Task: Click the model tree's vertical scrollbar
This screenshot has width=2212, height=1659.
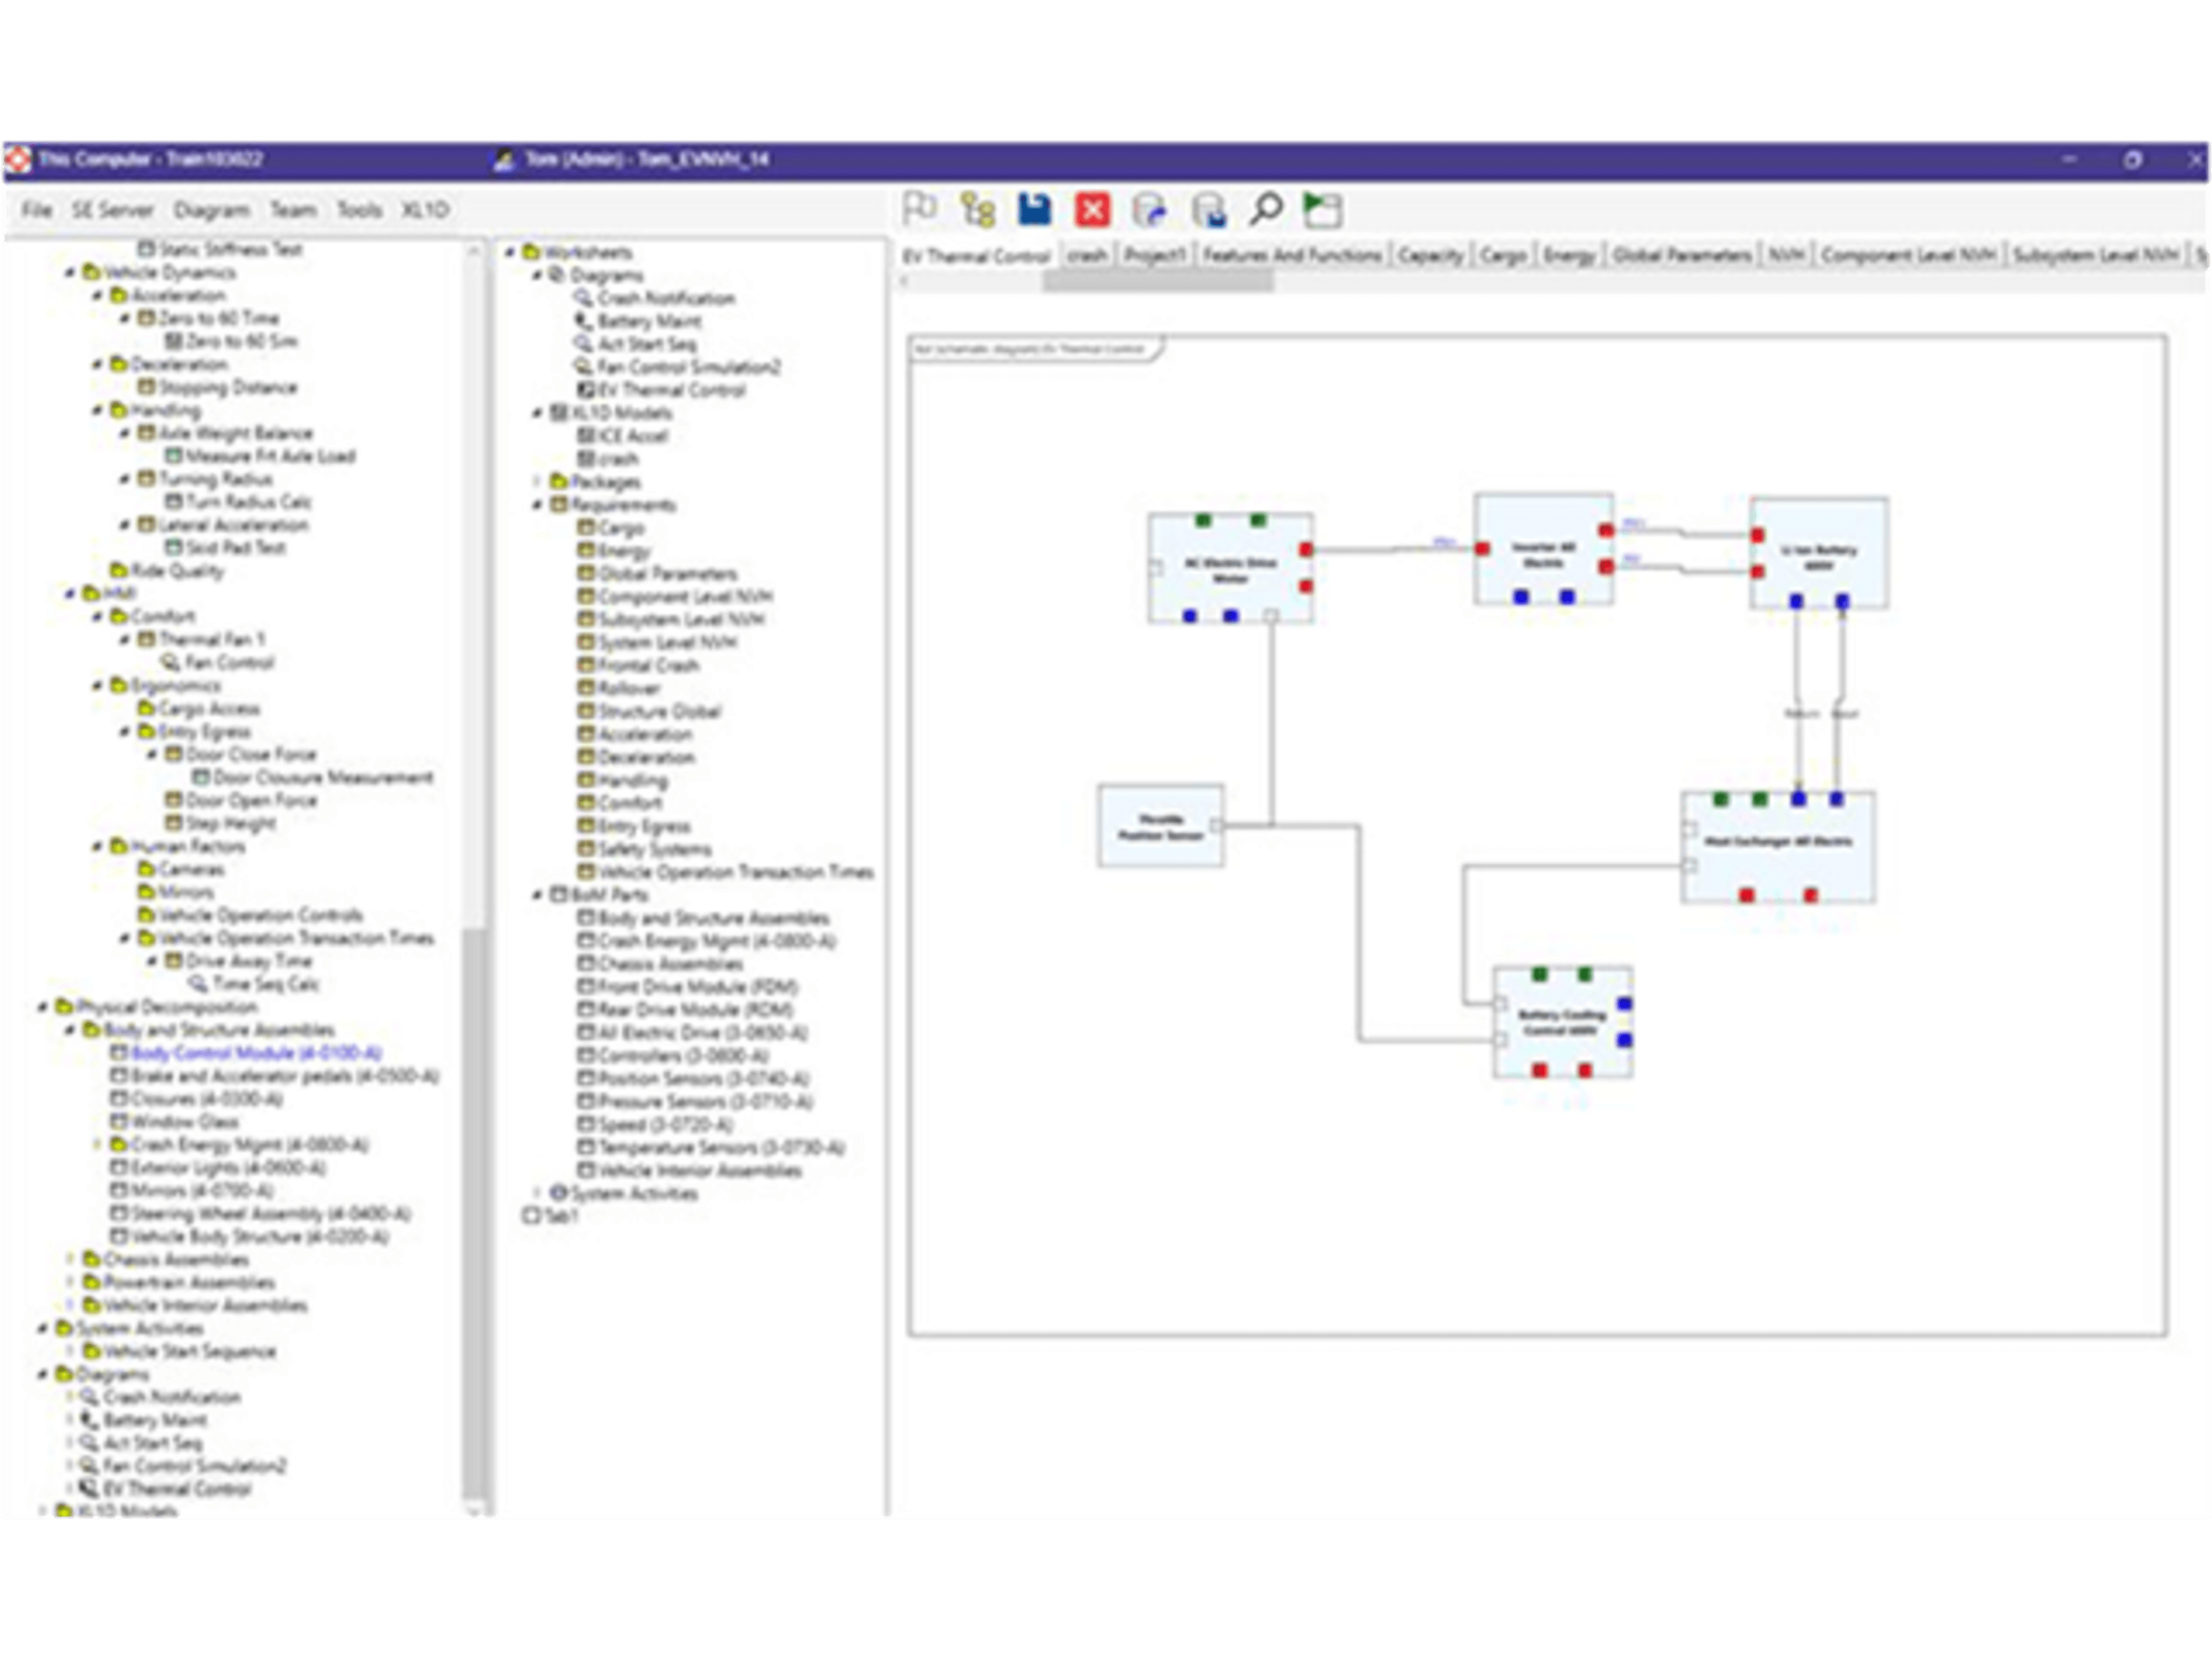Action: pos(474,1214)
